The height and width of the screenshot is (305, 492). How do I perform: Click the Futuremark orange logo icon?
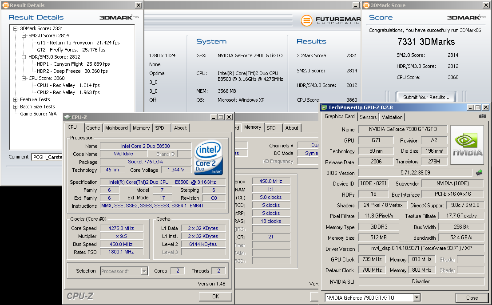point(306,21)
